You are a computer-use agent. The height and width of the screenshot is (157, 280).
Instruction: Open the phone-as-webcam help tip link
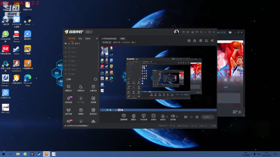[x=78, y=126]
